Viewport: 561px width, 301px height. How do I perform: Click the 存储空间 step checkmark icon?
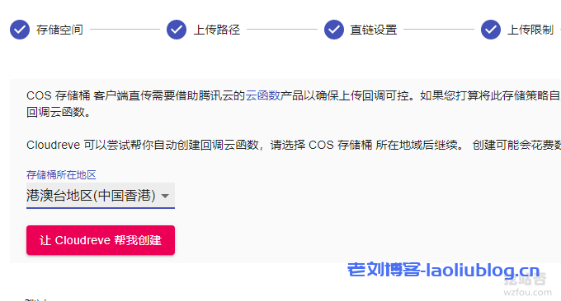20,30
